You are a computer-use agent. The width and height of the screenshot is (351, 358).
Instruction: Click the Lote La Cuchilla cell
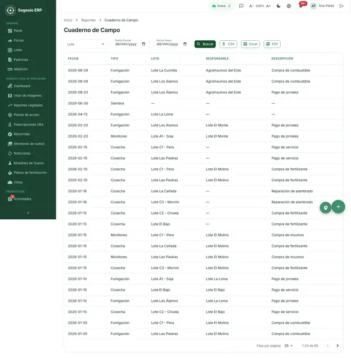164,71
